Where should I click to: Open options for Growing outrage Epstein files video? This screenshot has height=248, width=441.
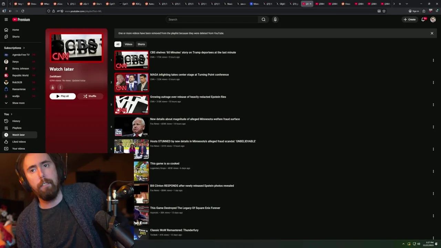tap(433, 105)
